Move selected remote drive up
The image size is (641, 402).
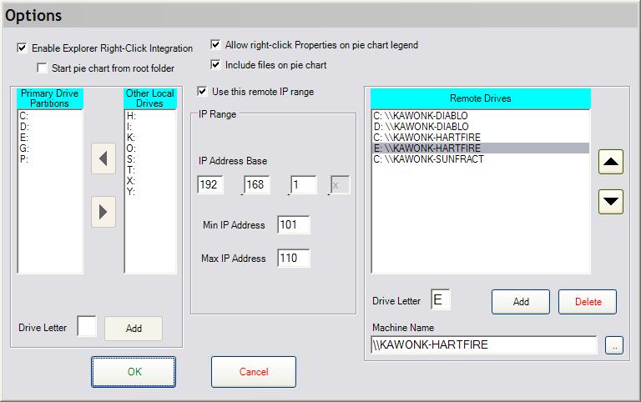pos(611,163)
